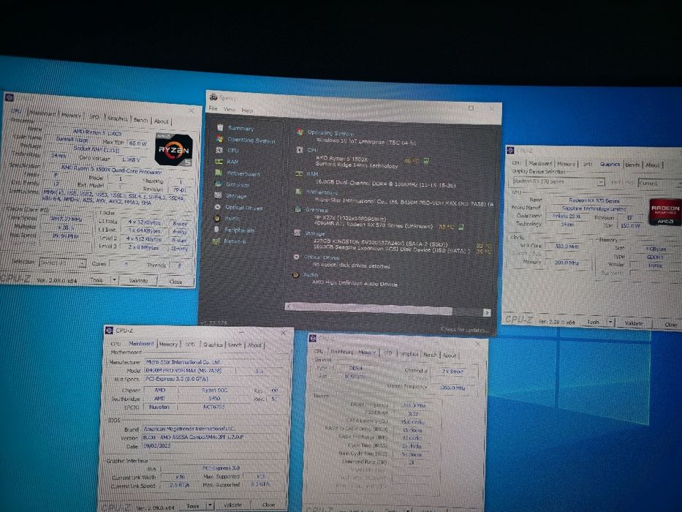This screenshot has height=512, width=682.
Task: Open the socket Selection dropdown in the Ryzen CPU-Z window
Action: [63, 263]
